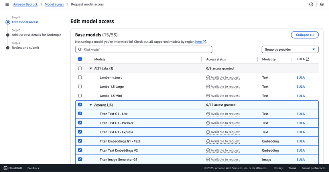Open the EULA link for Jamba 1.5 Large
This screenshot has width=329, height=172.
pos(300,87)
